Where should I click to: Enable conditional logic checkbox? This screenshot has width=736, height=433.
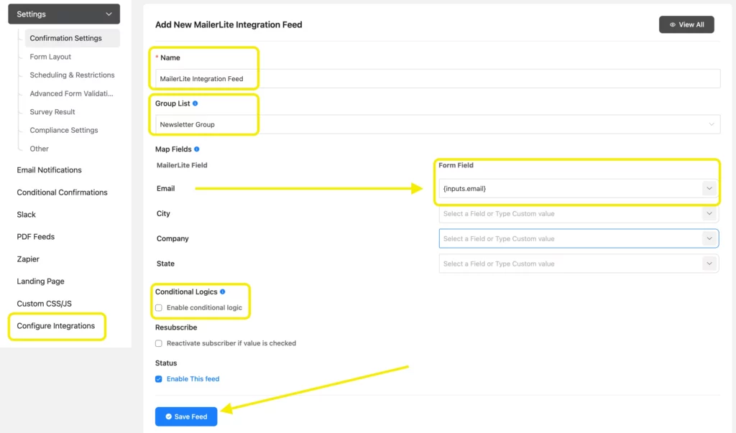tap(159, 308)
